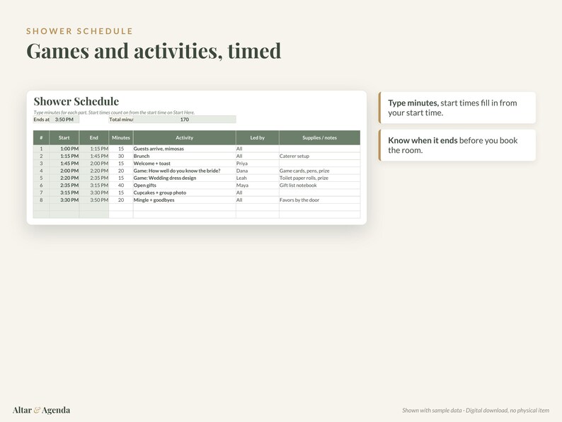
Task: Select the 'Open gifts' activity cell
Action: click(185, 186)
